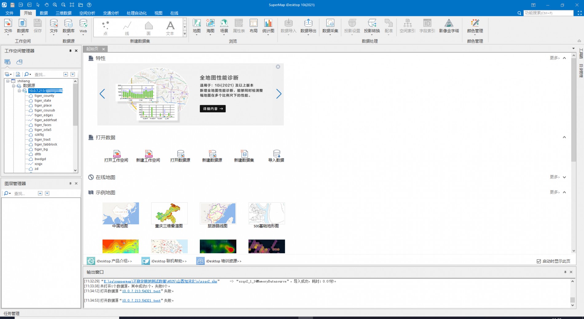Go to next feature banner slide

point(279,94)
